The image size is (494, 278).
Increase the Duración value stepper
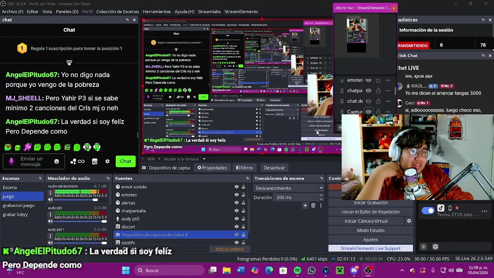pos(321,196)
